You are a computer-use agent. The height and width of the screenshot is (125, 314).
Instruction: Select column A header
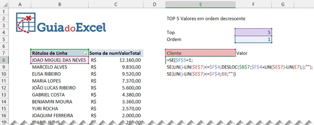(20, 4)
